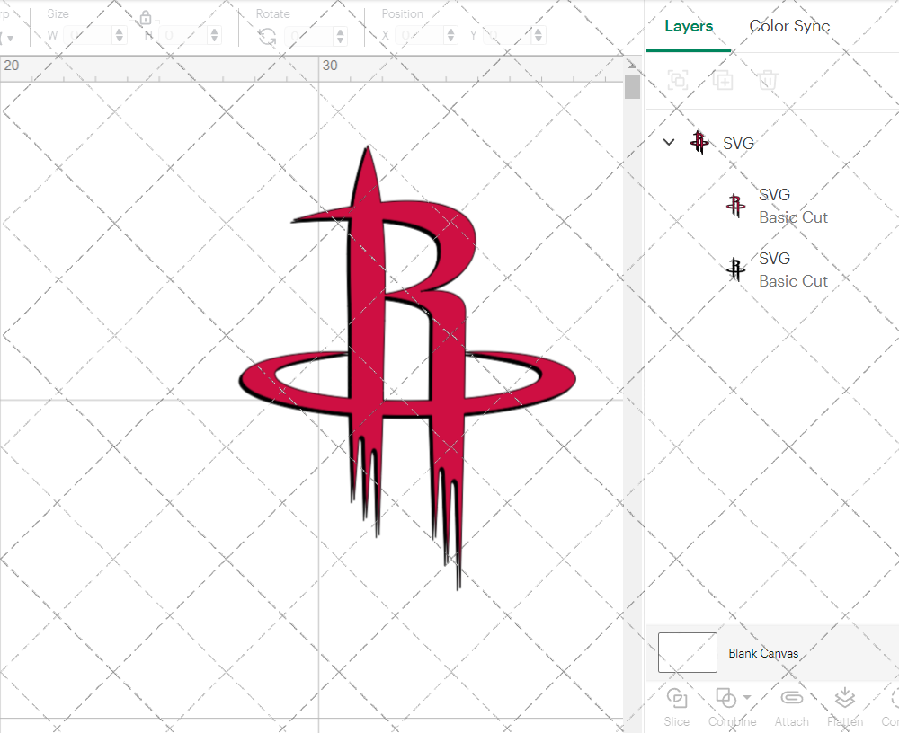Click the Height input field
Screen dimensions: 899x733
click(184, 36)
